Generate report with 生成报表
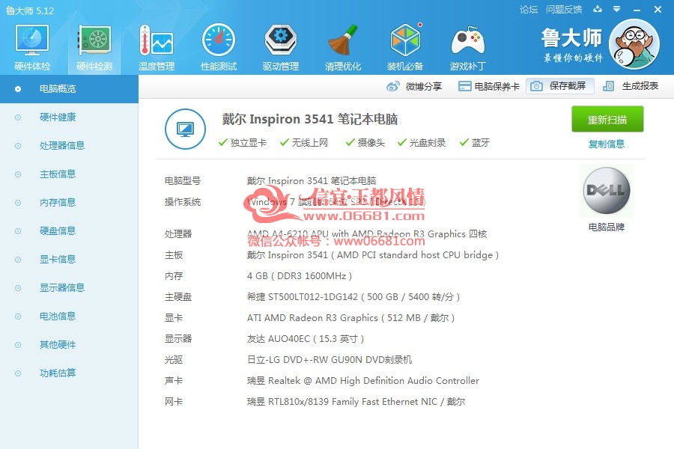Image resolution: width=674 pixels, height=449 pixels. (x=631, y=86)
